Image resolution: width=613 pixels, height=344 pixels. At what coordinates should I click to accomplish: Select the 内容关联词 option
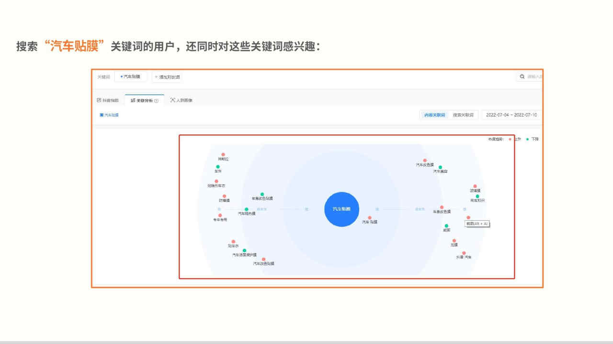434,115
